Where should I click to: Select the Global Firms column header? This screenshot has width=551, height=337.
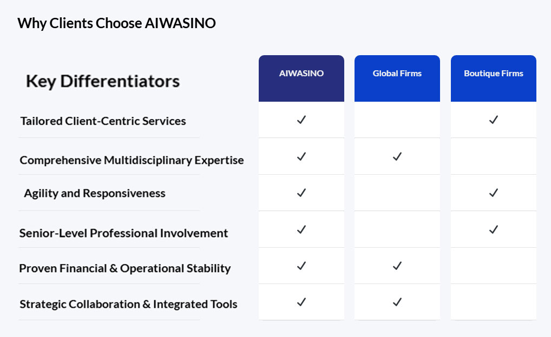click(x=397, y=74)
